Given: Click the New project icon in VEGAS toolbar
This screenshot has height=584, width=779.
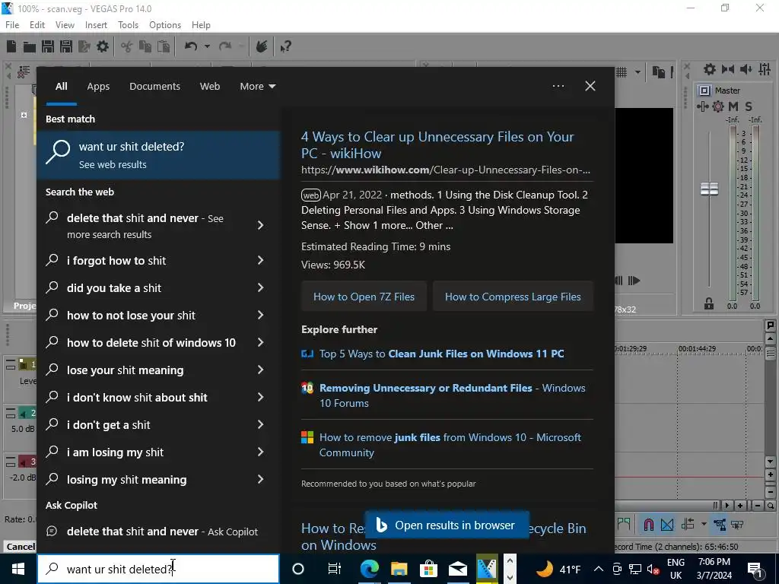Looking at the screenshot, I should 11,46.
